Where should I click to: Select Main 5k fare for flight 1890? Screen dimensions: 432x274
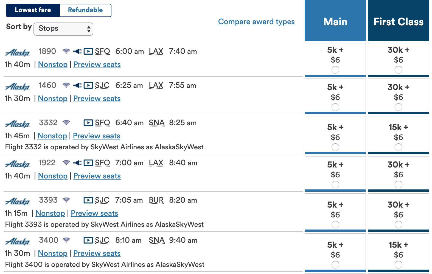tap(335, 70)
